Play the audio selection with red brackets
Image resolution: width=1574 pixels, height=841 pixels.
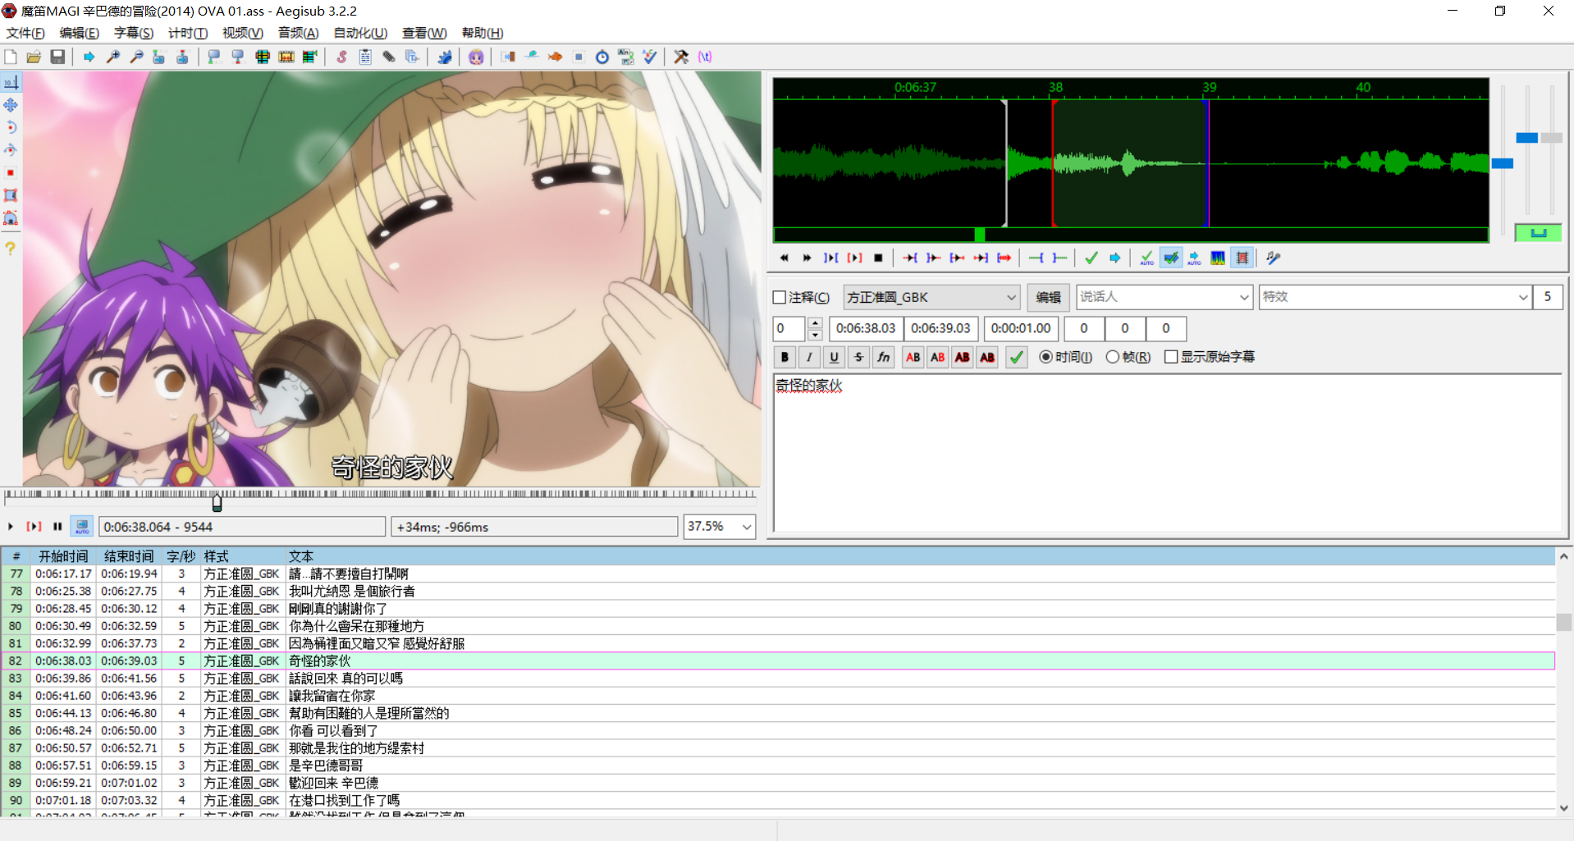854,258
